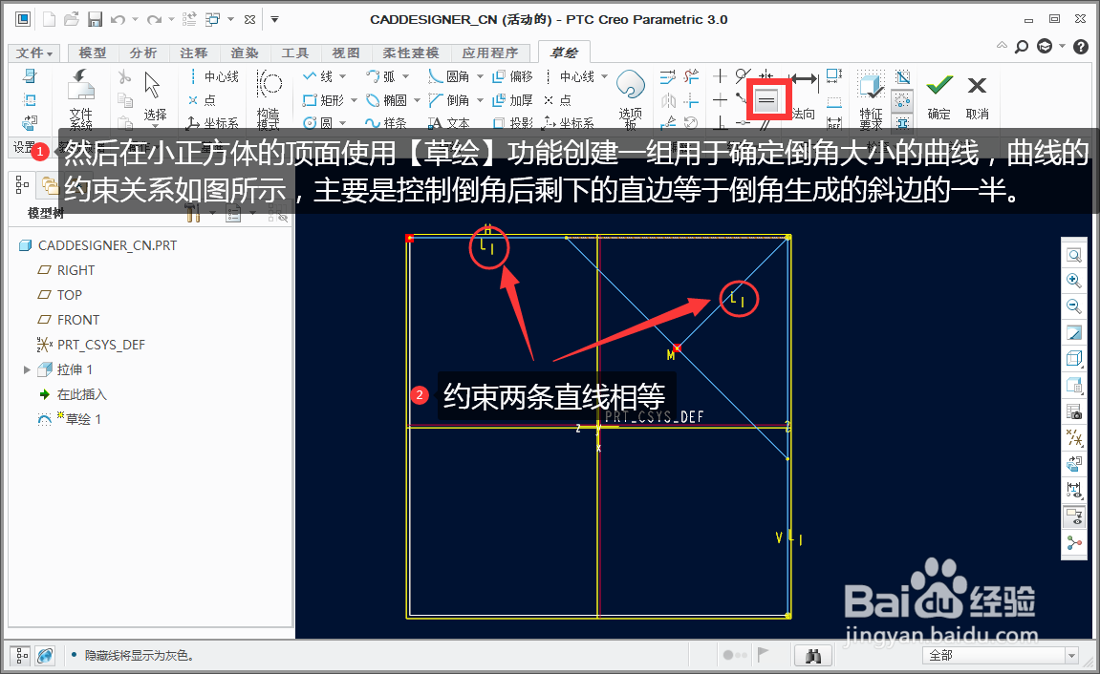1100x674 pixels.
Task: Select PRT_CSYS_DEF in model tree
Action: pyautogui.click(x=91, y=345)
